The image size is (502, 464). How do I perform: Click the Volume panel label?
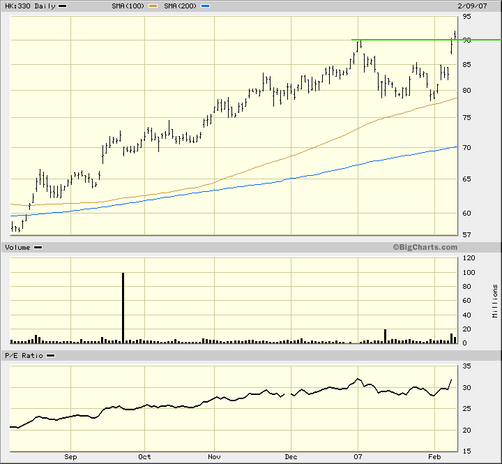17,248
